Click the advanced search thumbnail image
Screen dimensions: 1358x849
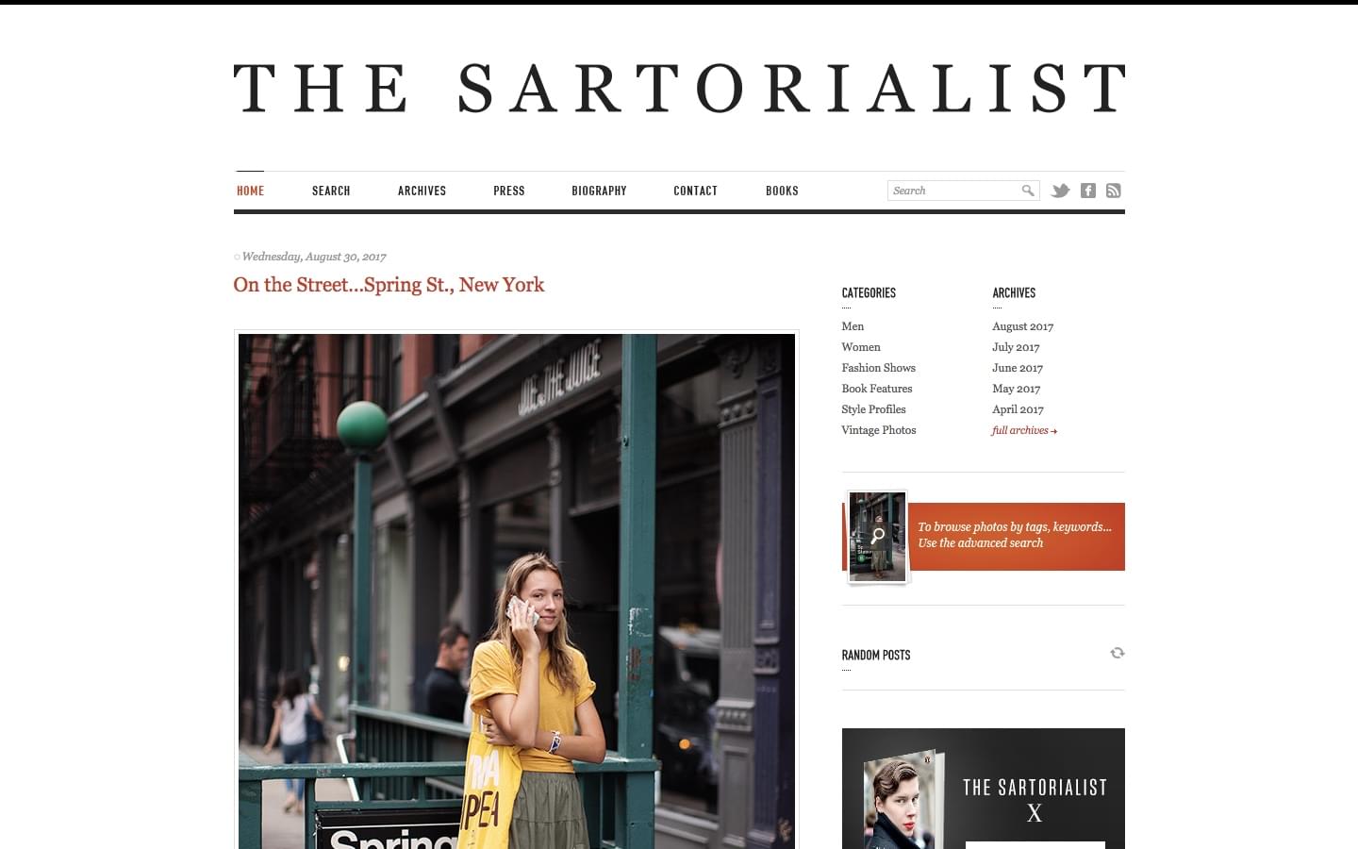(x=877, y=537)
